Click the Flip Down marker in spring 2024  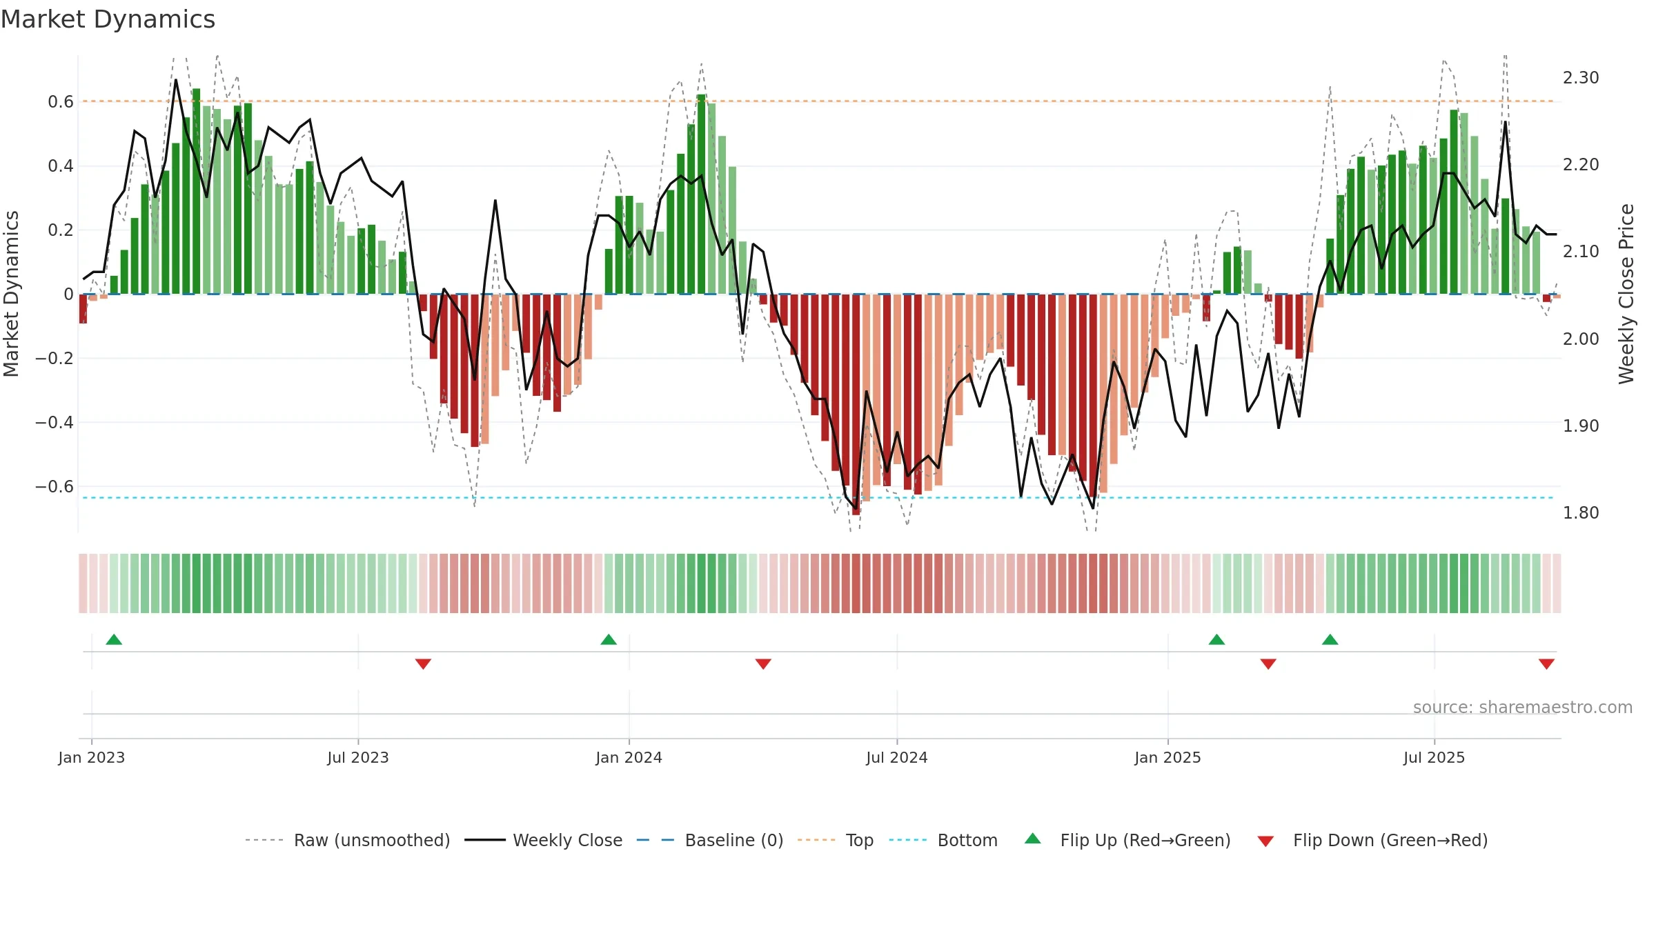coord(763,664)
